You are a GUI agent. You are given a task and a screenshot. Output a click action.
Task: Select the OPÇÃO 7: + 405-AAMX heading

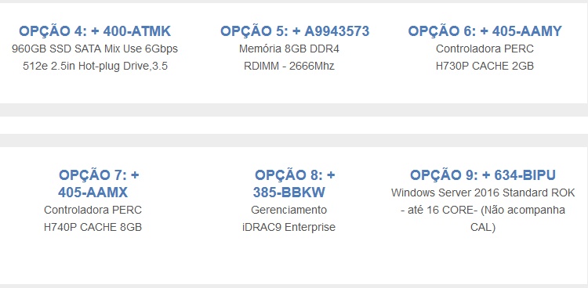[x=99, y=184]
